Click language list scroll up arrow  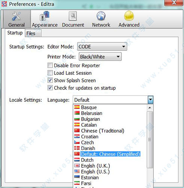tap(150, 108)
